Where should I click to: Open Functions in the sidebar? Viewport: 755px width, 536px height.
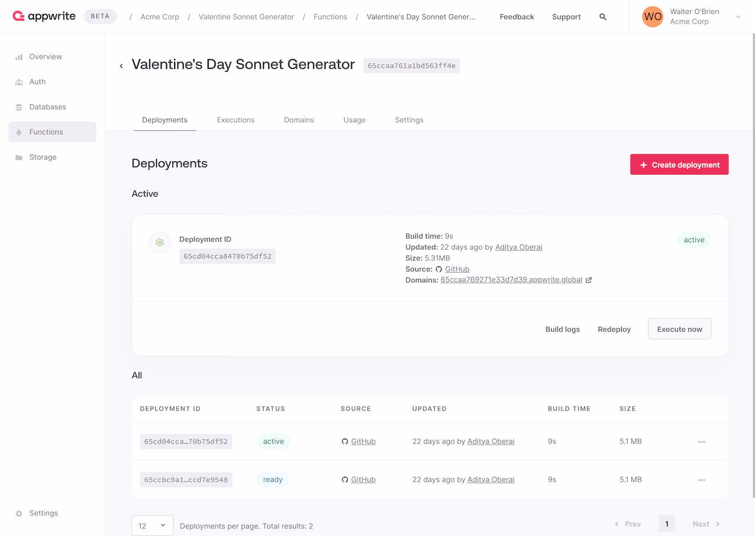tap(52, 132)
